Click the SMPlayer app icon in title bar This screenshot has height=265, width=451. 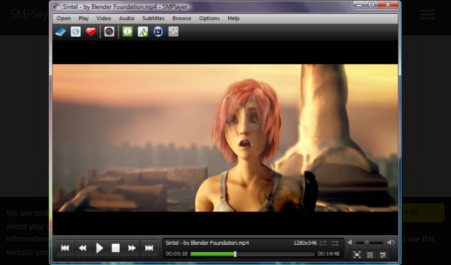click(x=57, y=6)
